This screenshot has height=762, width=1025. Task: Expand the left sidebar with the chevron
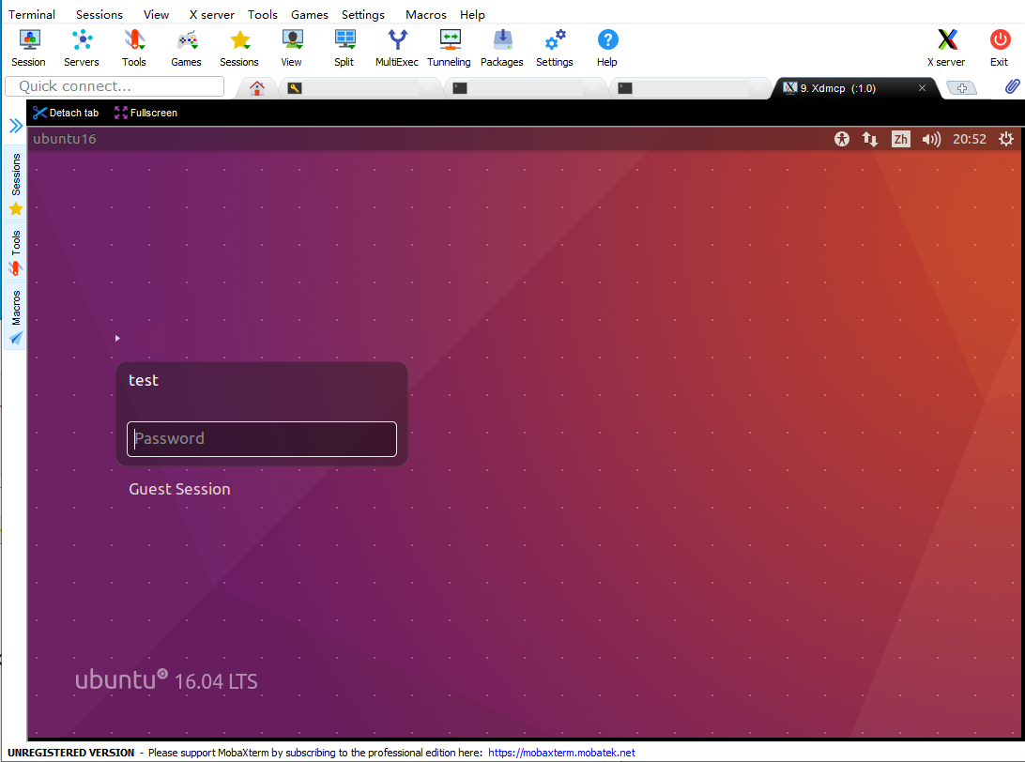tap(15, 123)
